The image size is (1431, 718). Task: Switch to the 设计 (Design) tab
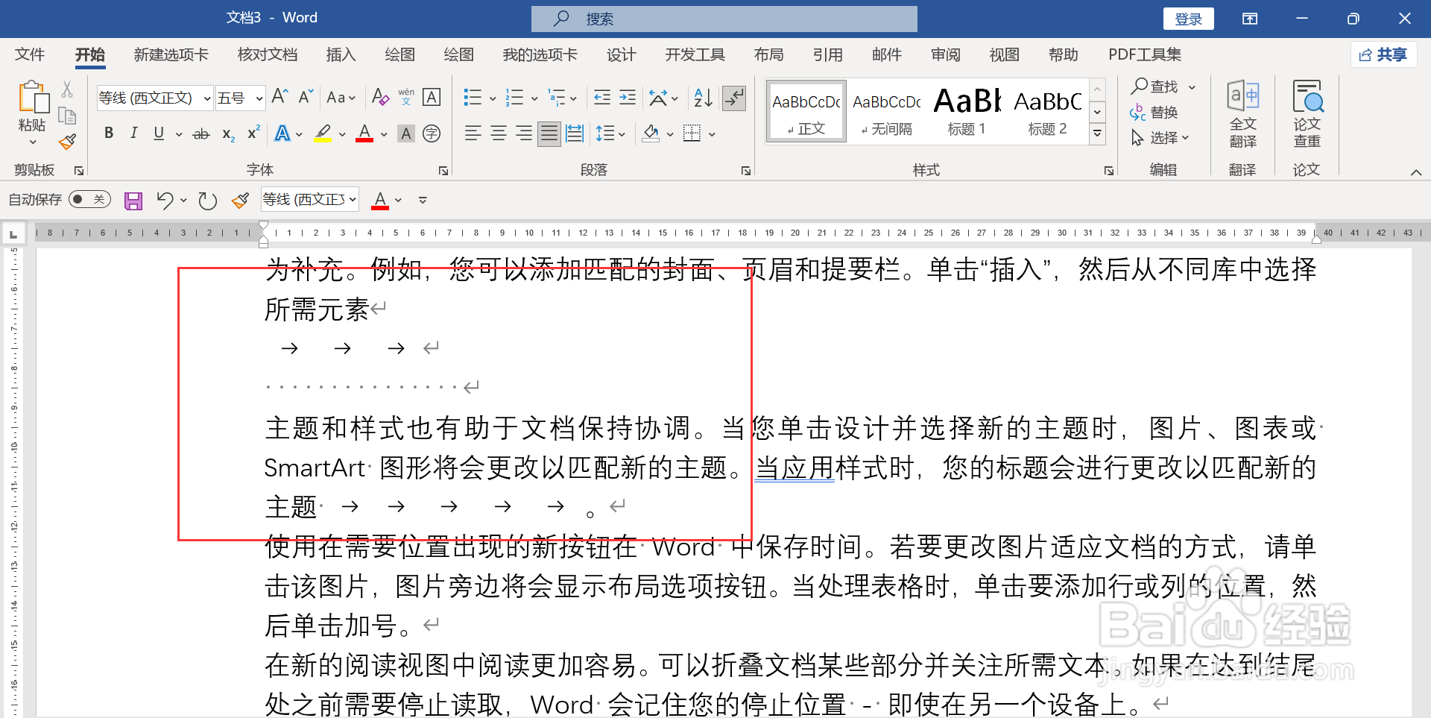point(621,54)
